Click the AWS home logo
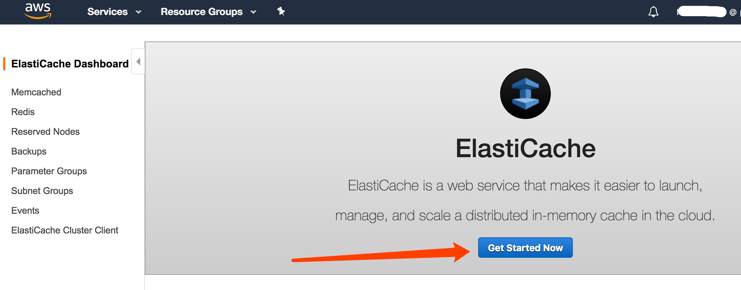This screenshot has width=741, height=290. click(x=38, y=12)
